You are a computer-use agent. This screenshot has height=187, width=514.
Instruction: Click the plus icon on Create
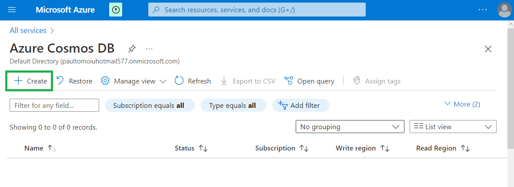point(18,81)
